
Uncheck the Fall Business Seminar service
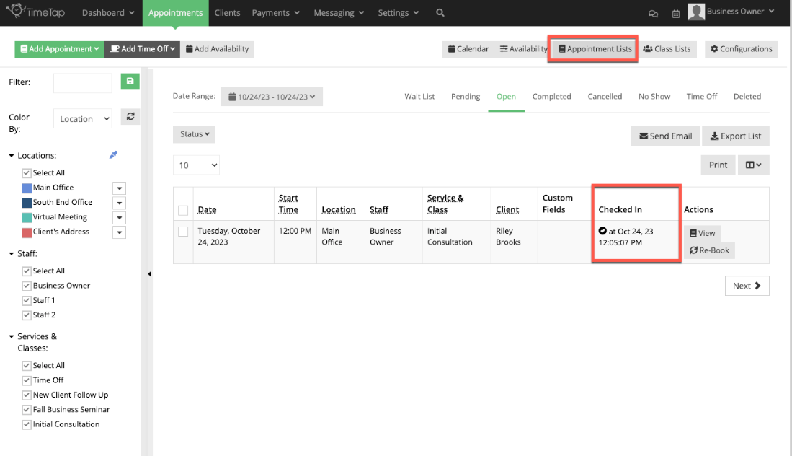coord(27,409)
